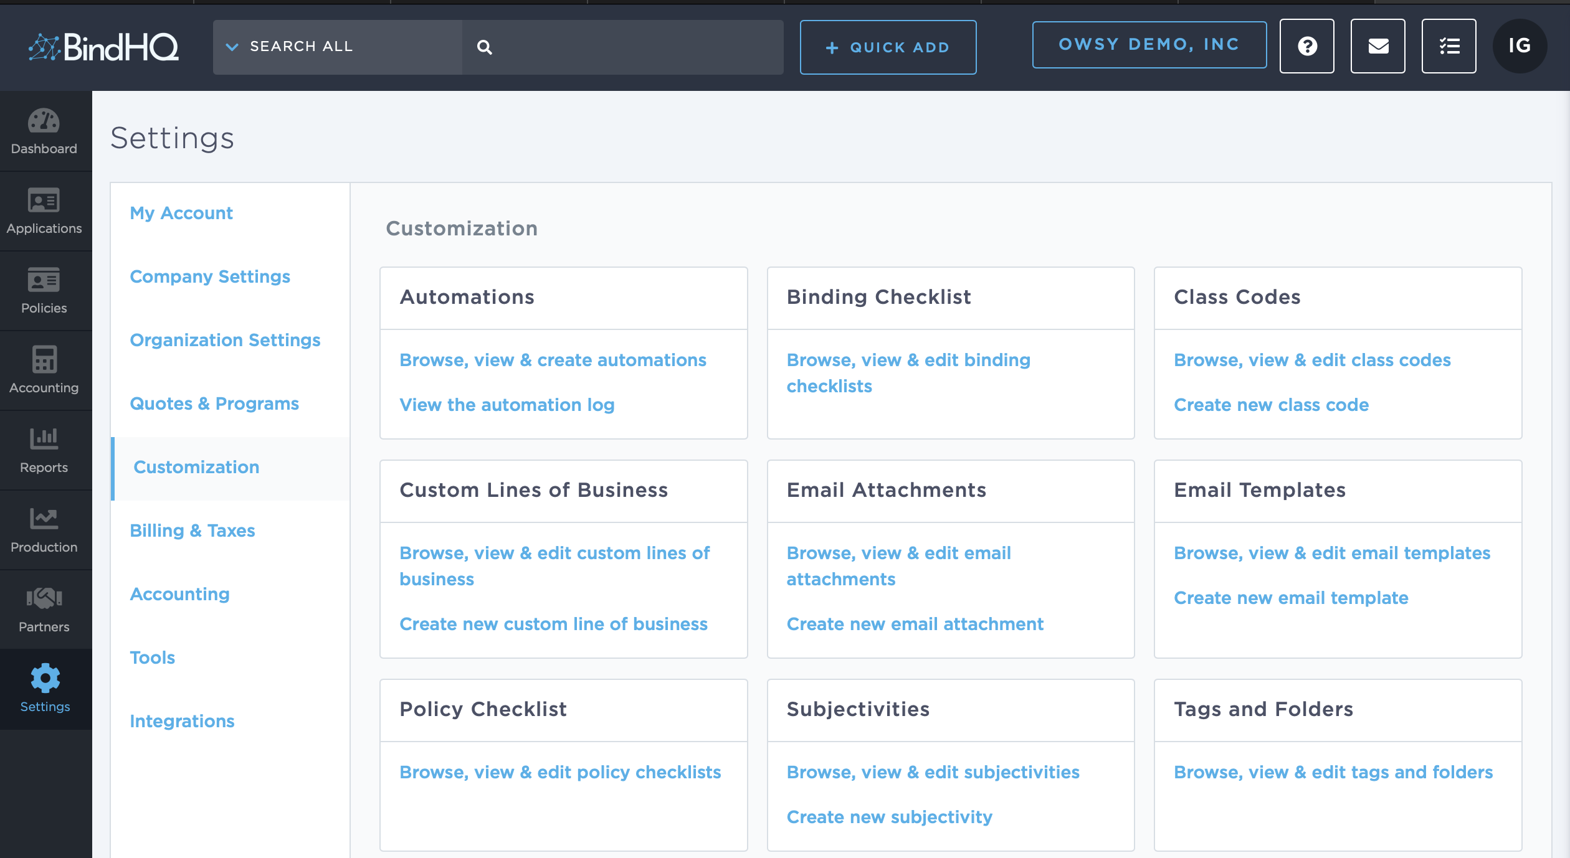Open the task checklist icon
This screenshot has width=1570, height=858.
1449,46
